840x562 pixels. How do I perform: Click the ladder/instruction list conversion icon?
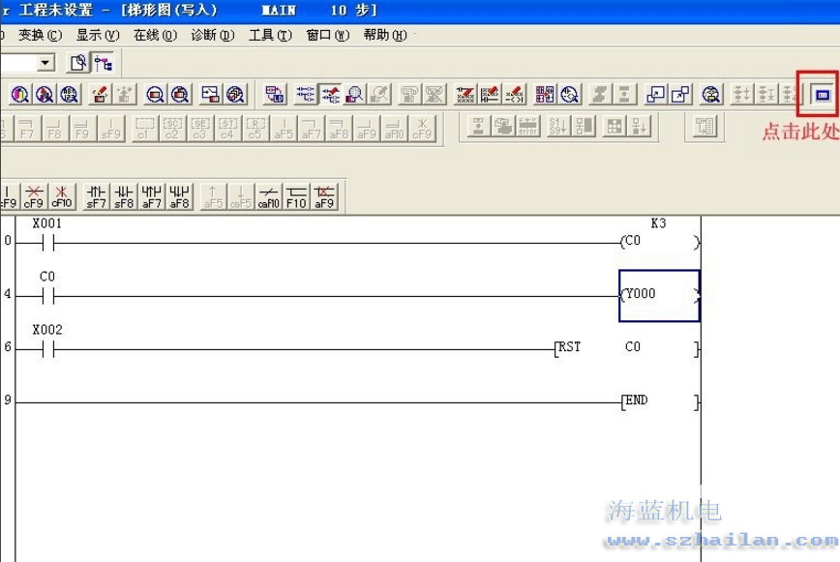tap(274, 94)
